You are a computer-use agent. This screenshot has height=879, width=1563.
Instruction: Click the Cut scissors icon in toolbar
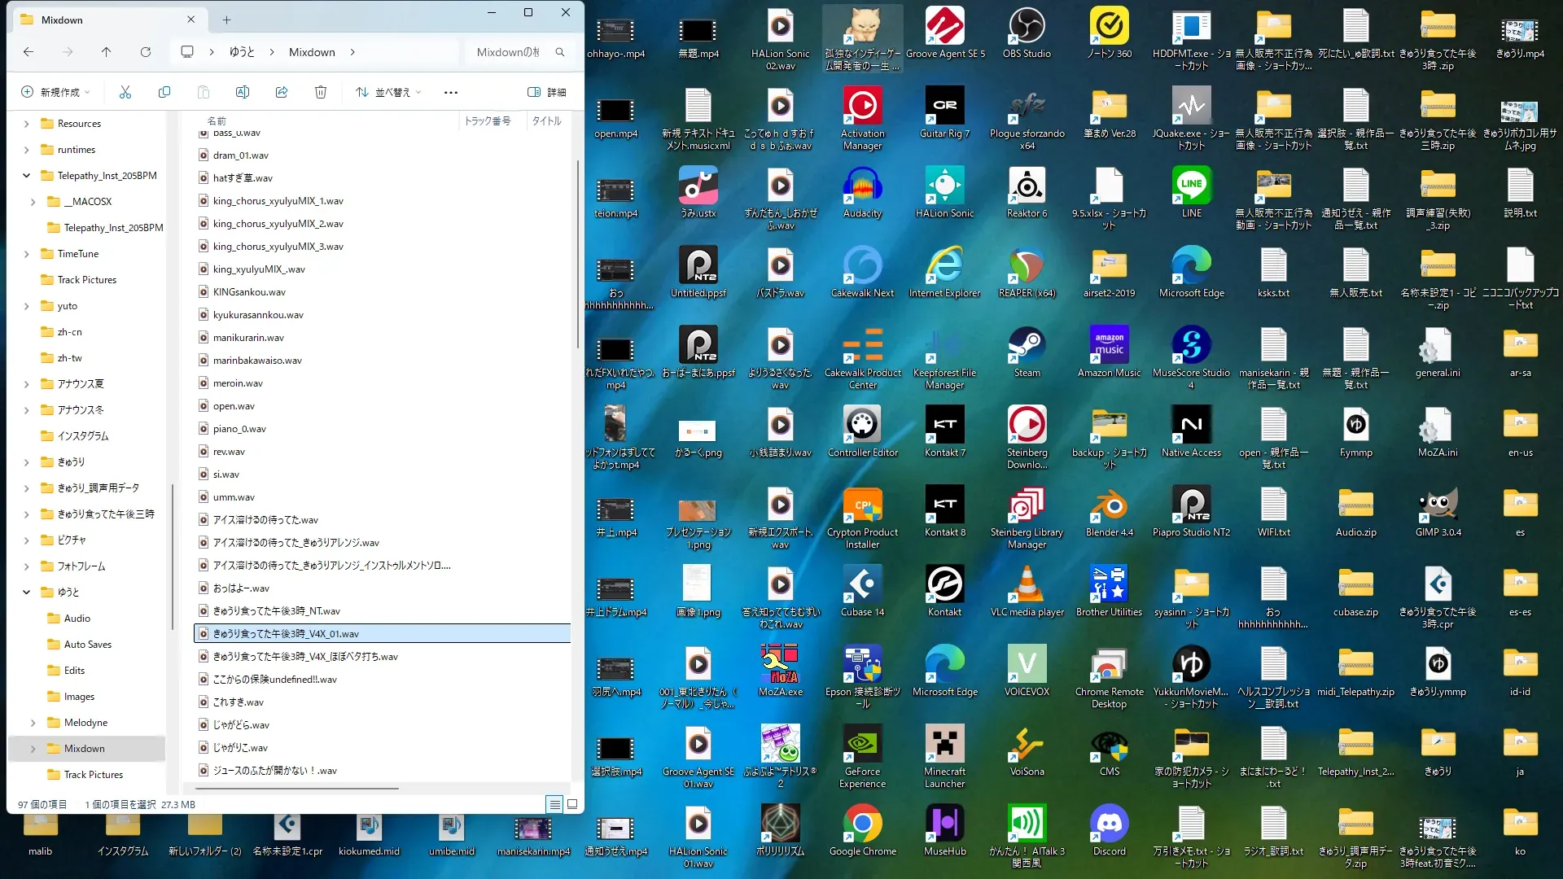[x=125, y=92]
